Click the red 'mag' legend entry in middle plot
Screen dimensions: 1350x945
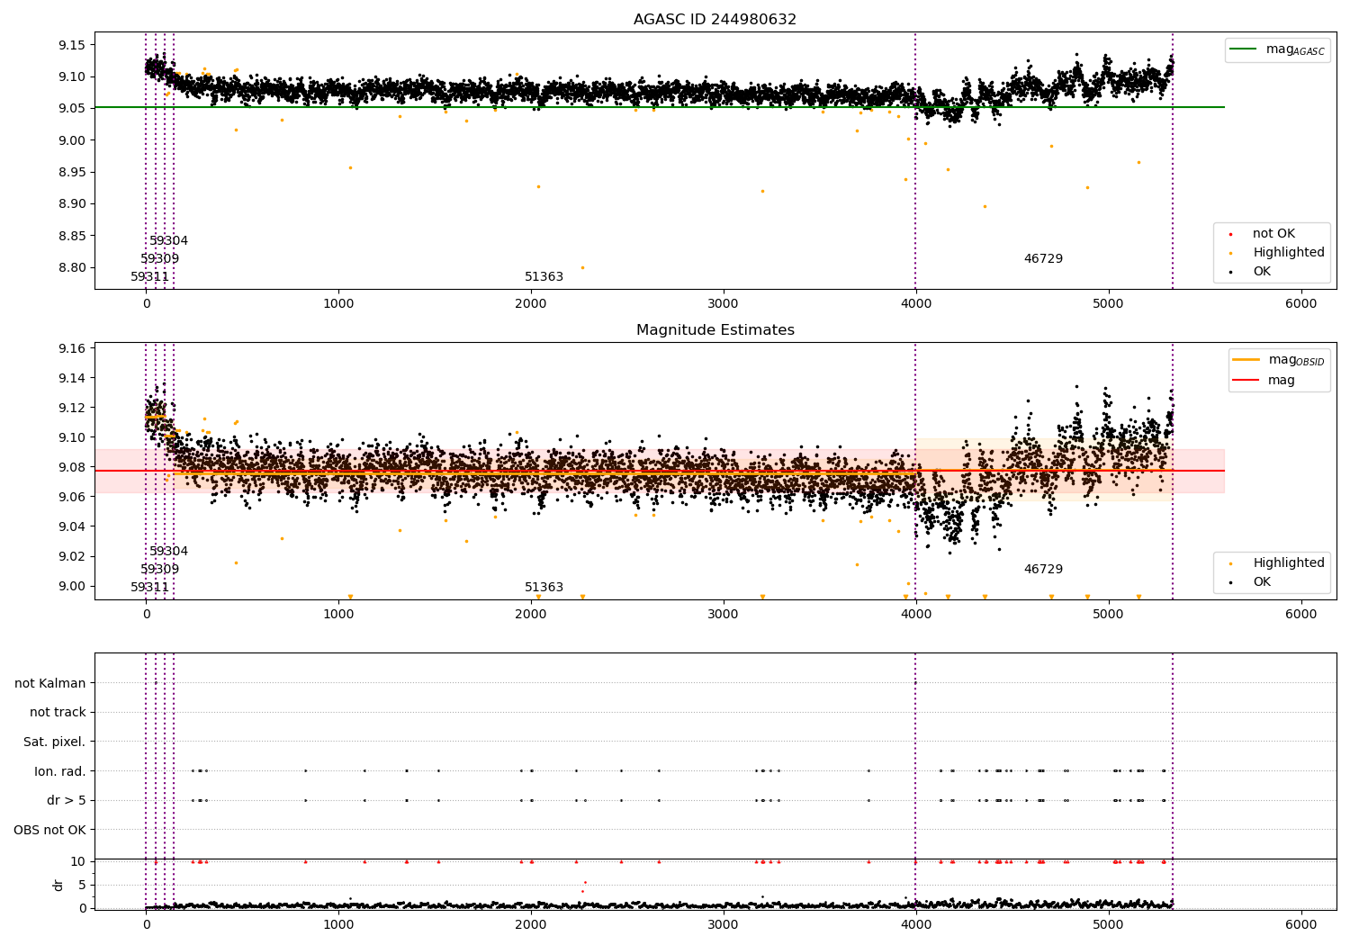tap(1264, 381)
